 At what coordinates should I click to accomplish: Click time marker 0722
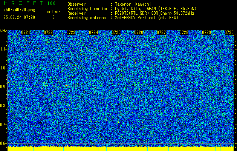coord(48,32)
